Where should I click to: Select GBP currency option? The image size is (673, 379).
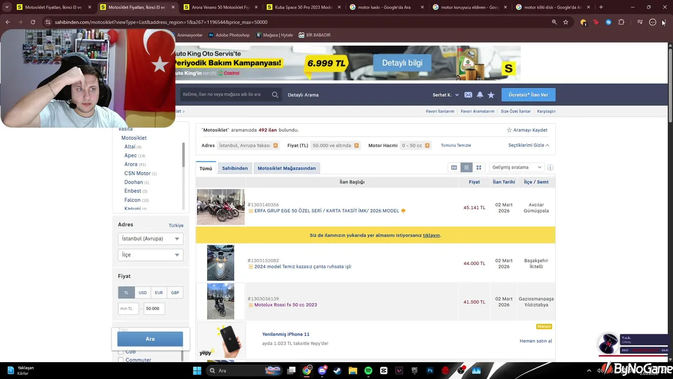175,293
